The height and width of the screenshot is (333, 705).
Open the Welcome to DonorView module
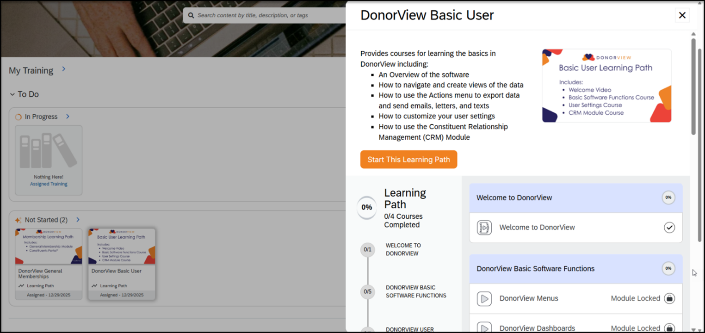click(x=576, y=228)
